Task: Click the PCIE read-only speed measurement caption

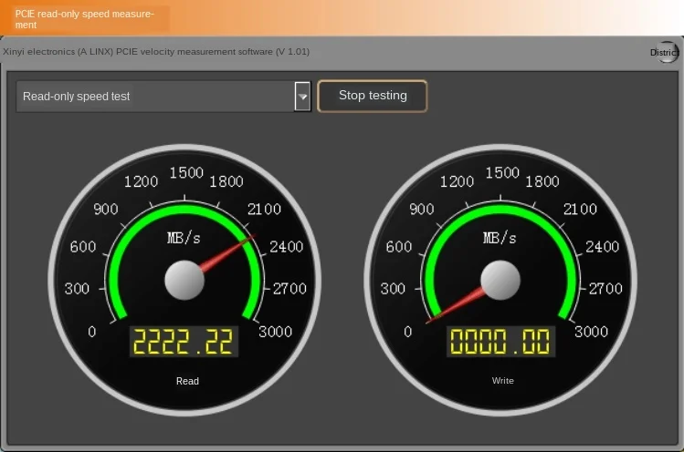Action: click(84, 19)
